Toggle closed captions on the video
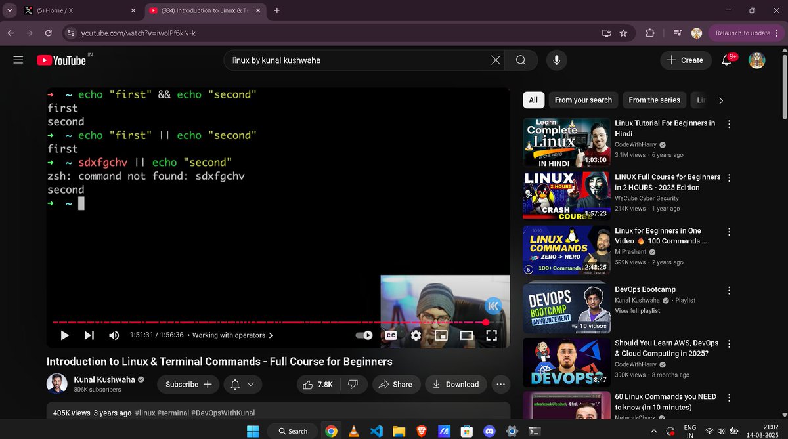 point(391,335)
